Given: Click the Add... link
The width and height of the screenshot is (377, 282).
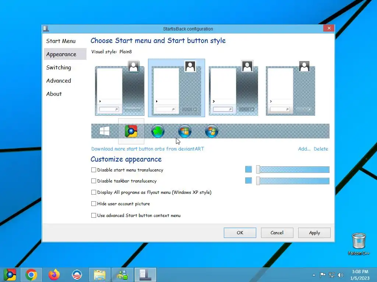Looking at the screenshot, I should (304, 149).
